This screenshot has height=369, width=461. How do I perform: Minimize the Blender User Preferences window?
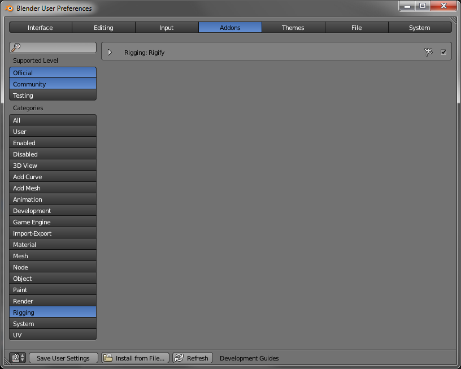tap(407, 6)
